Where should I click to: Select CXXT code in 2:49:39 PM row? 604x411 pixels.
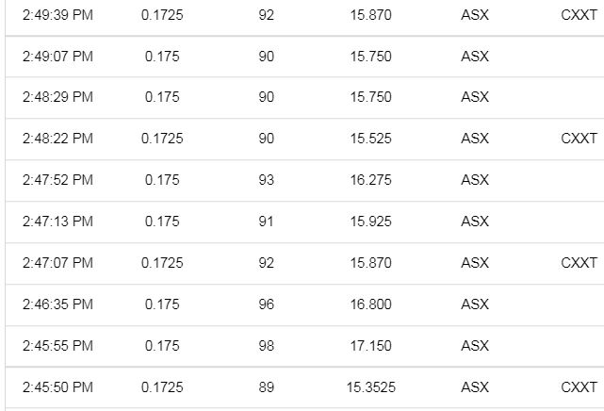click(x=579, y=15)
